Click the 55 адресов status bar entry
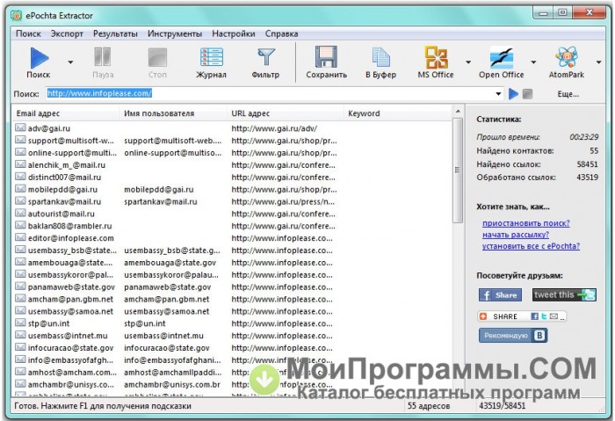This screenshot has height=421, width=615. coord(429,406)
